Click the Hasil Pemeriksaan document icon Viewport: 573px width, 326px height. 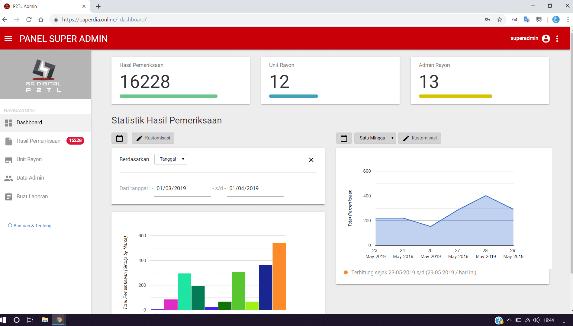(x=8, y=141)
